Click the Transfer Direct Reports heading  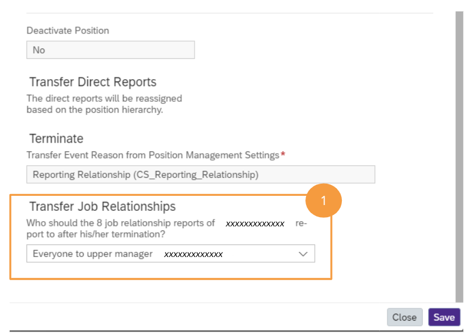pos(92,82)
